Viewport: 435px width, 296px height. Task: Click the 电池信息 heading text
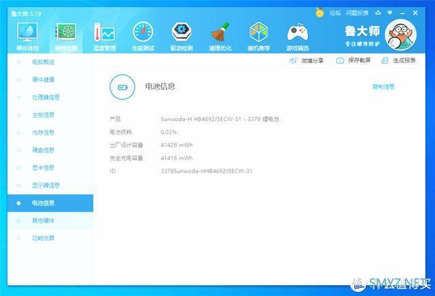[160, 86]
